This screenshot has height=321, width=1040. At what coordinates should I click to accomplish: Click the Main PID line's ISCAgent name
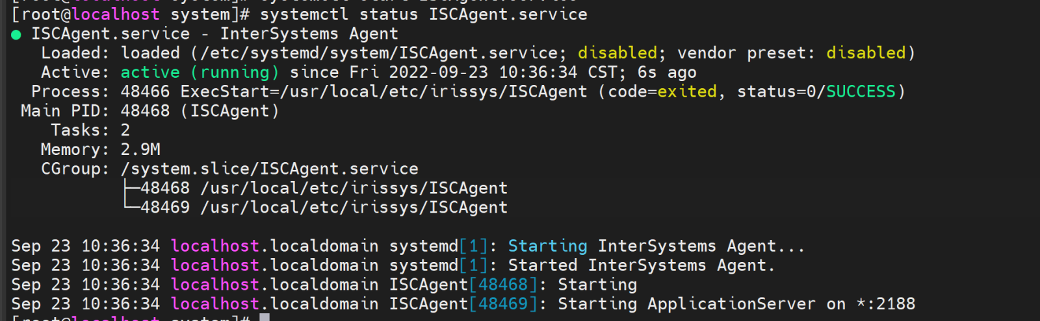pos(229,111)
